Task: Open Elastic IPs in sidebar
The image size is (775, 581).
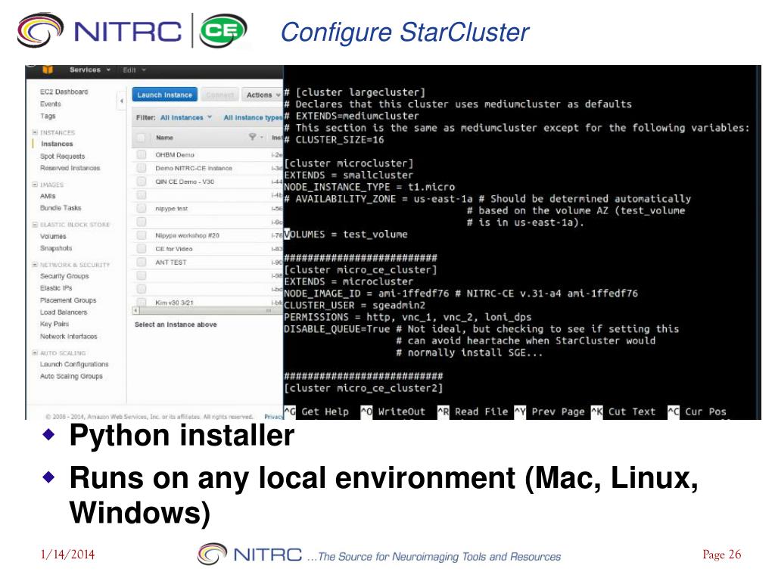Action: tap(56, 288)
